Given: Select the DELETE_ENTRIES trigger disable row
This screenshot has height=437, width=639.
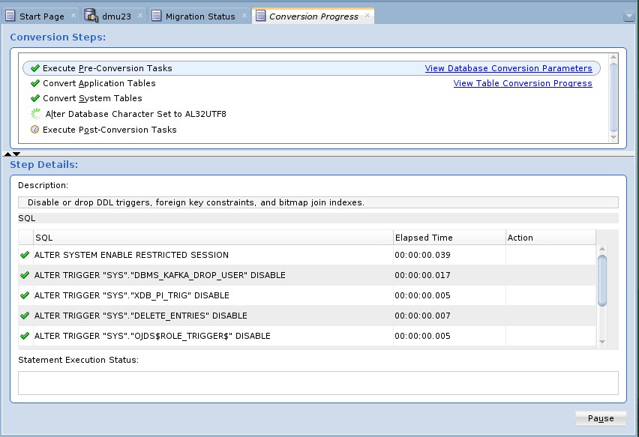Looking at the screenshot, I should 307,316.
